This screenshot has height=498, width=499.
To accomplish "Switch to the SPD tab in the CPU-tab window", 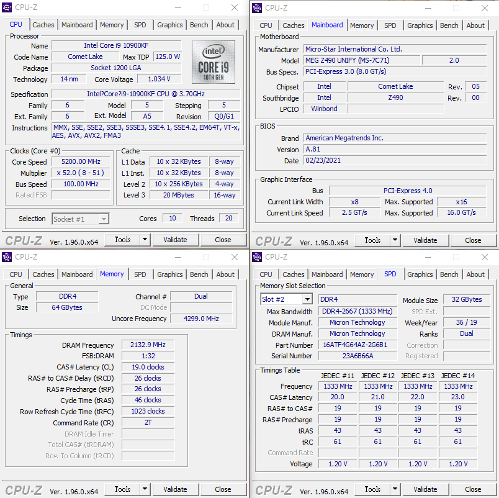I will [x=140, y=25].
